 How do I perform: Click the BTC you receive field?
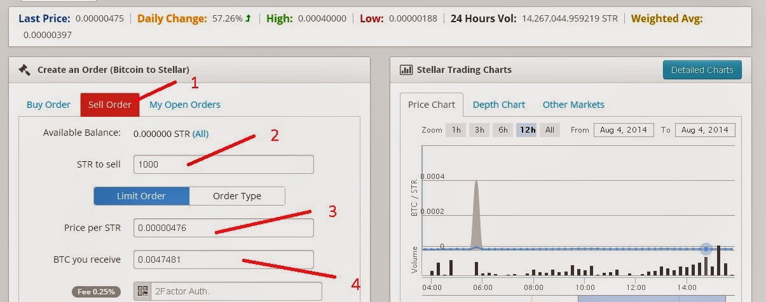[x=224, y=259]
